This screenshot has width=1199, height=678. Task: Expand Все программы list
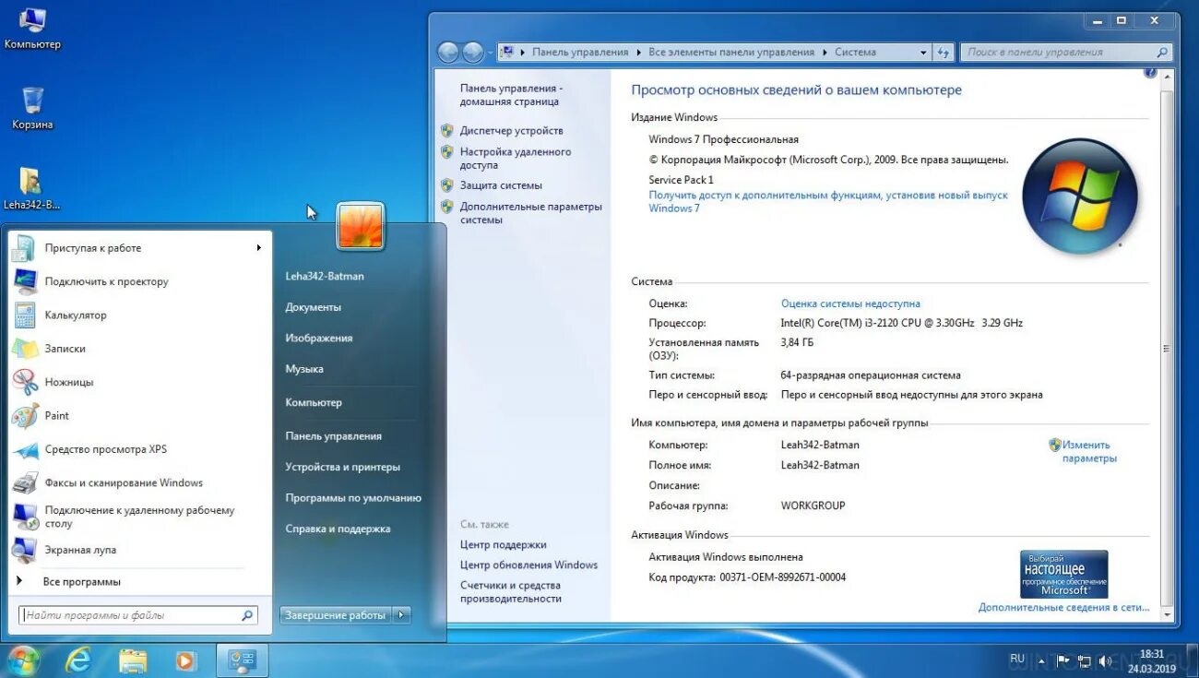pyautogui.click(x=140, y=581)
